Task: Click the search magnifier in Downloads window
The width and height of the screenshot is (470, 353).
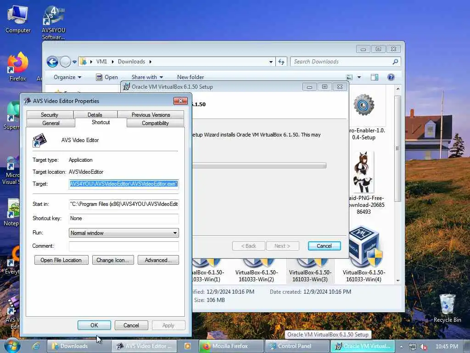Action: pos(395,62)
